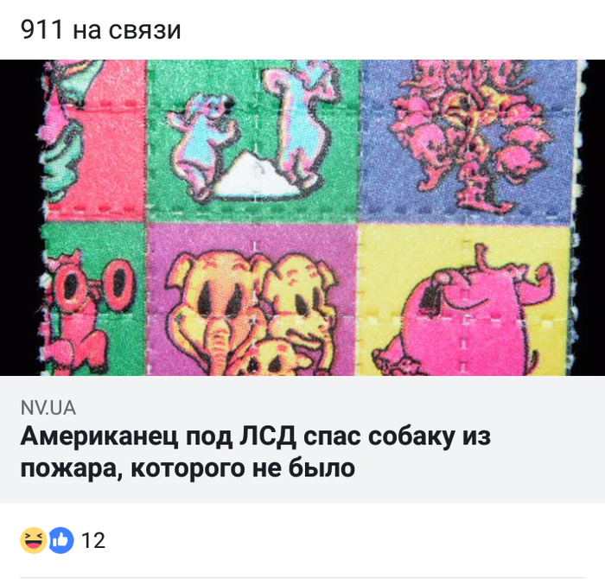Click the word "ЛСД" in the headline
The height and width of the screenshot is (579, 605).
(x=268, y=436)
